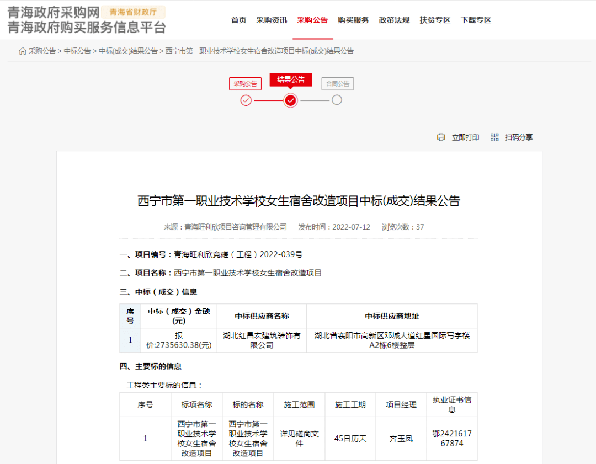Select the 采购公告 navigation tab
The height and width of the screenshot is (464, 596).
[312, 20]
